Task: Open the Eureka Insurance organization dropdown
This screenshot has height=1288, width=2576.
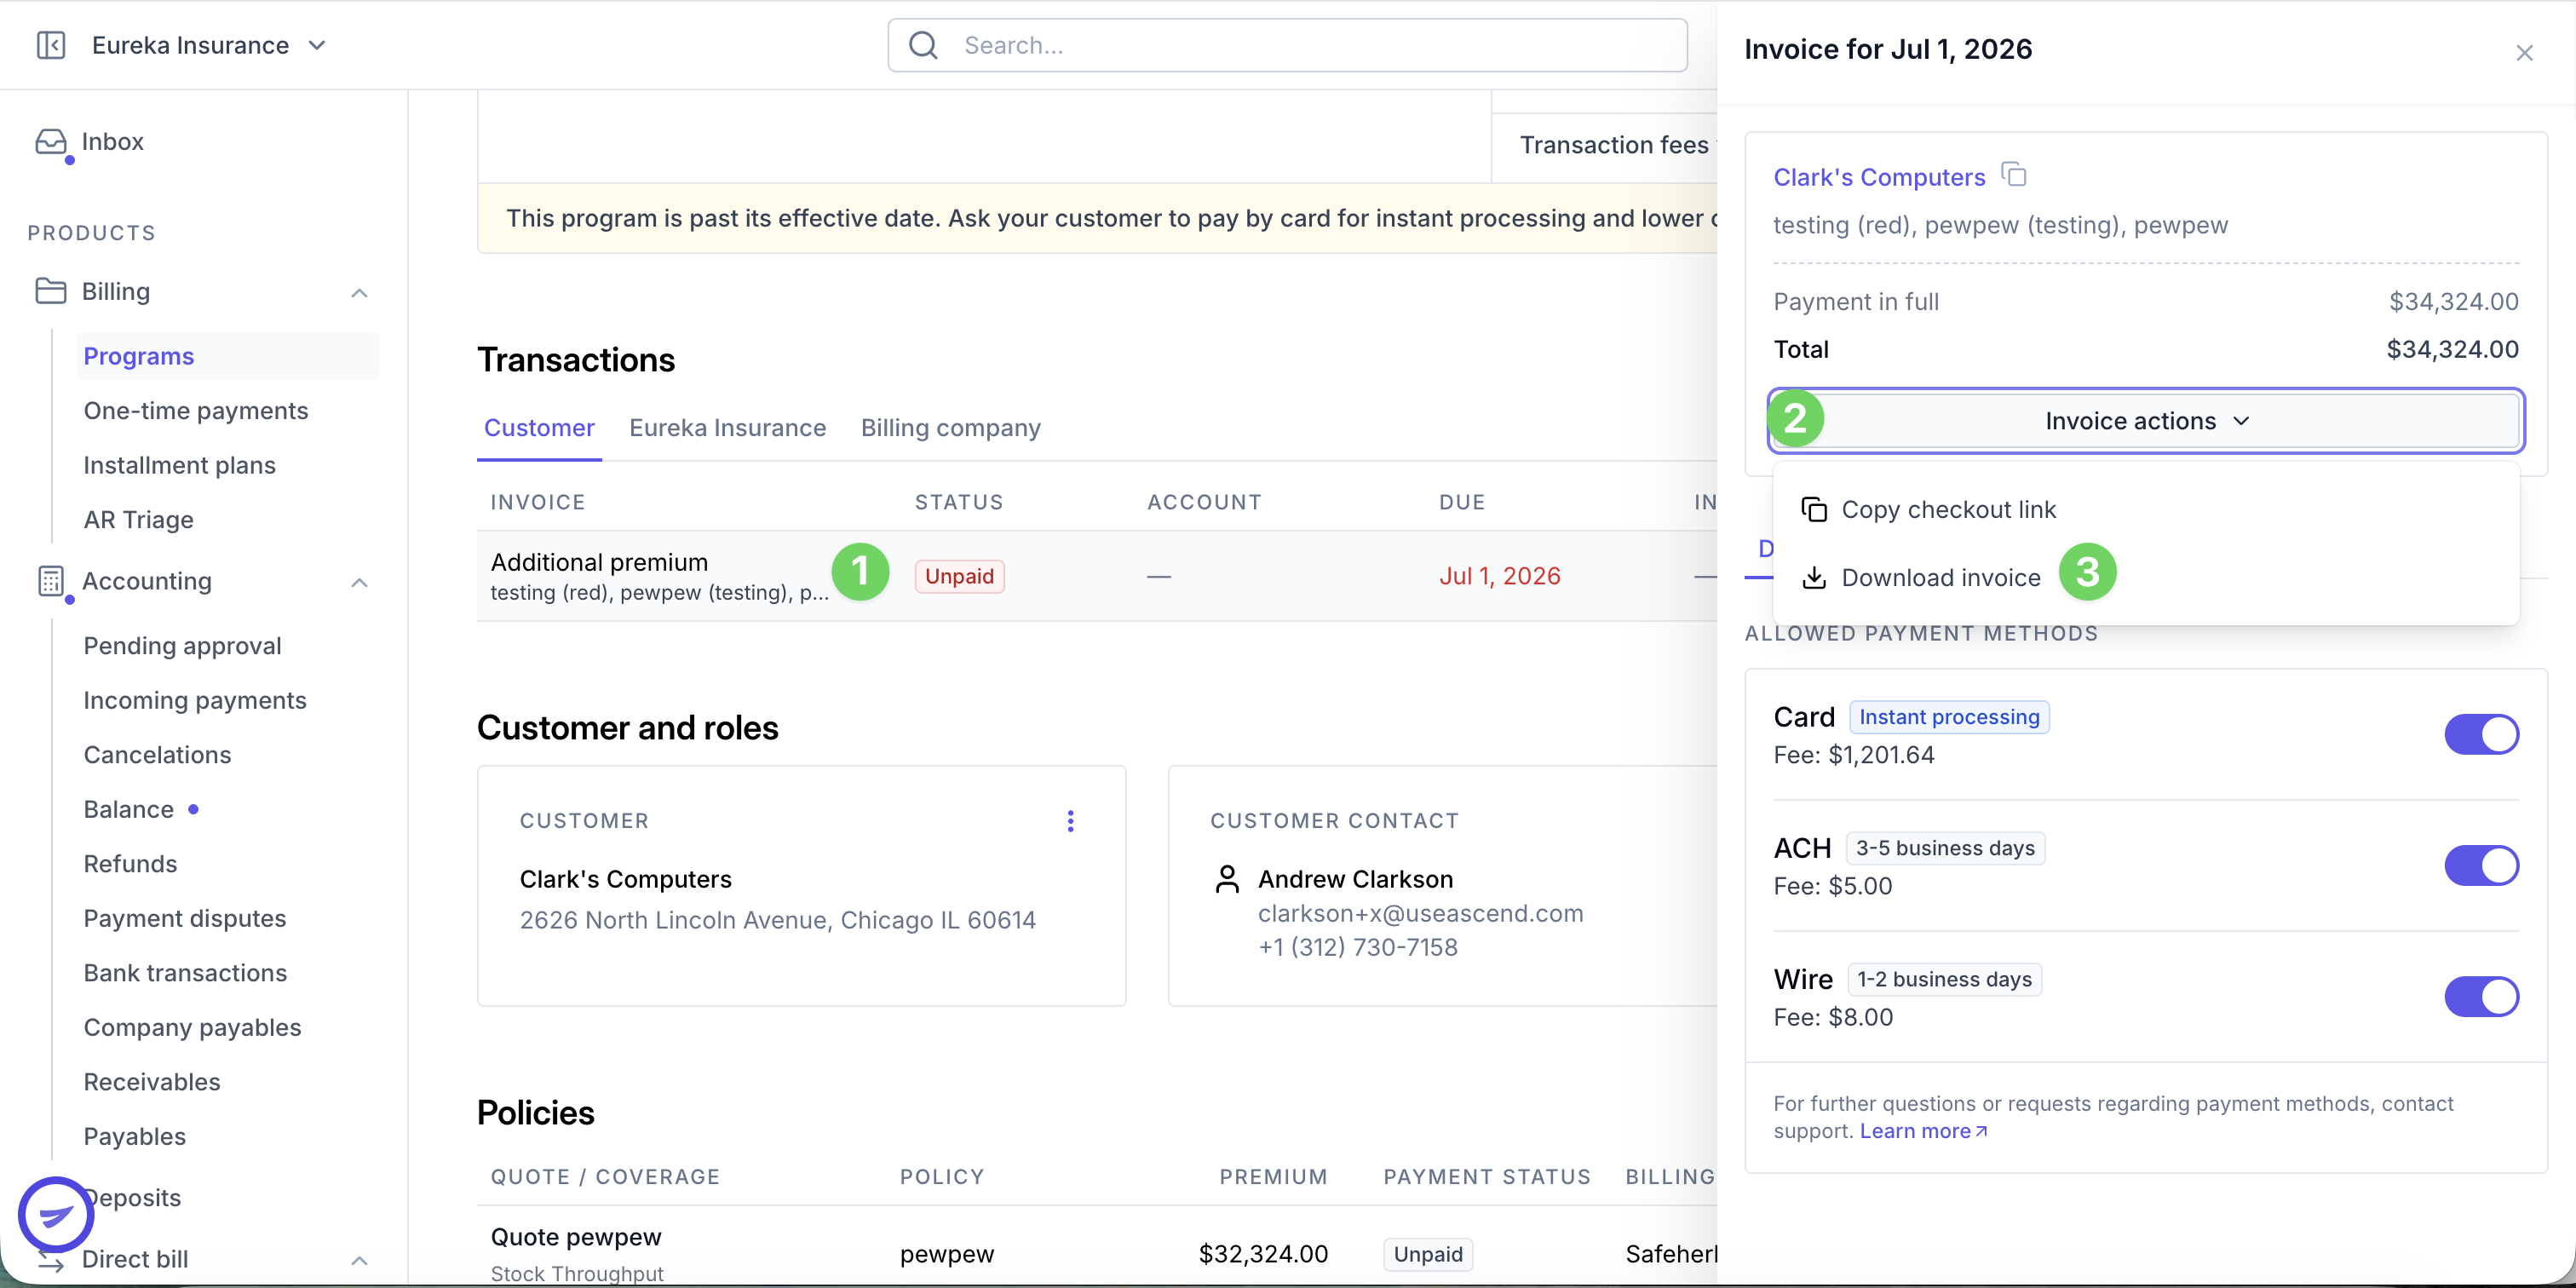Action: (209, 45)
